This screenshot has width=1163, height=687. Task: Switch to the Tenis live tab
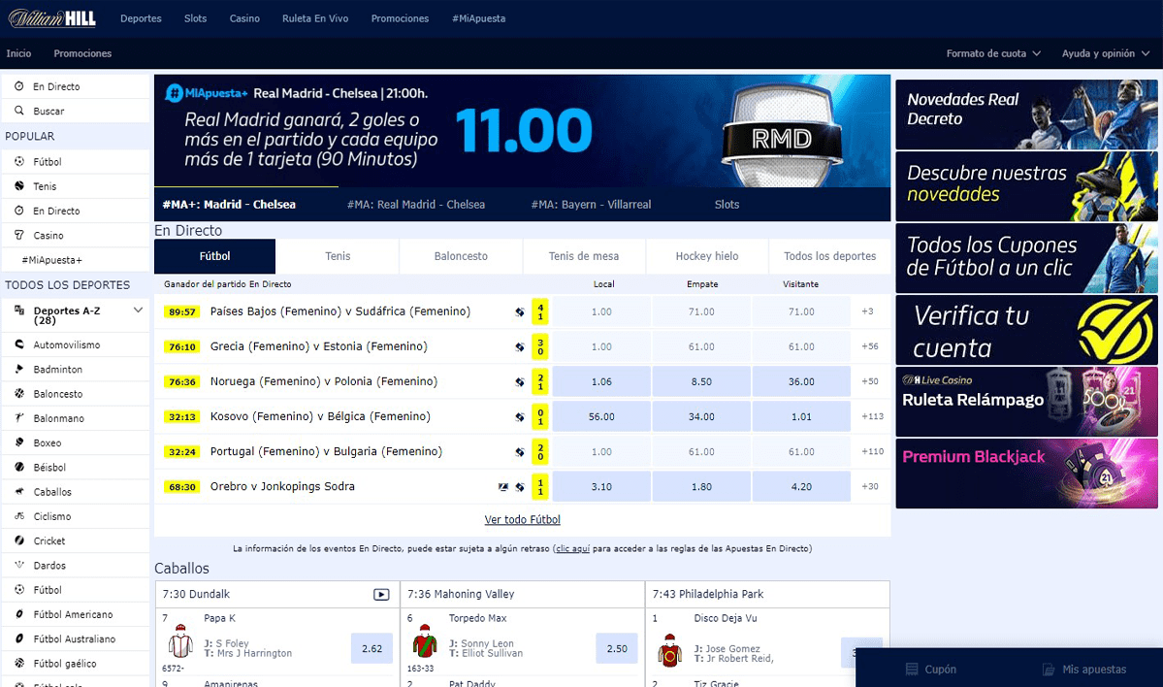(x=338, y=256)
